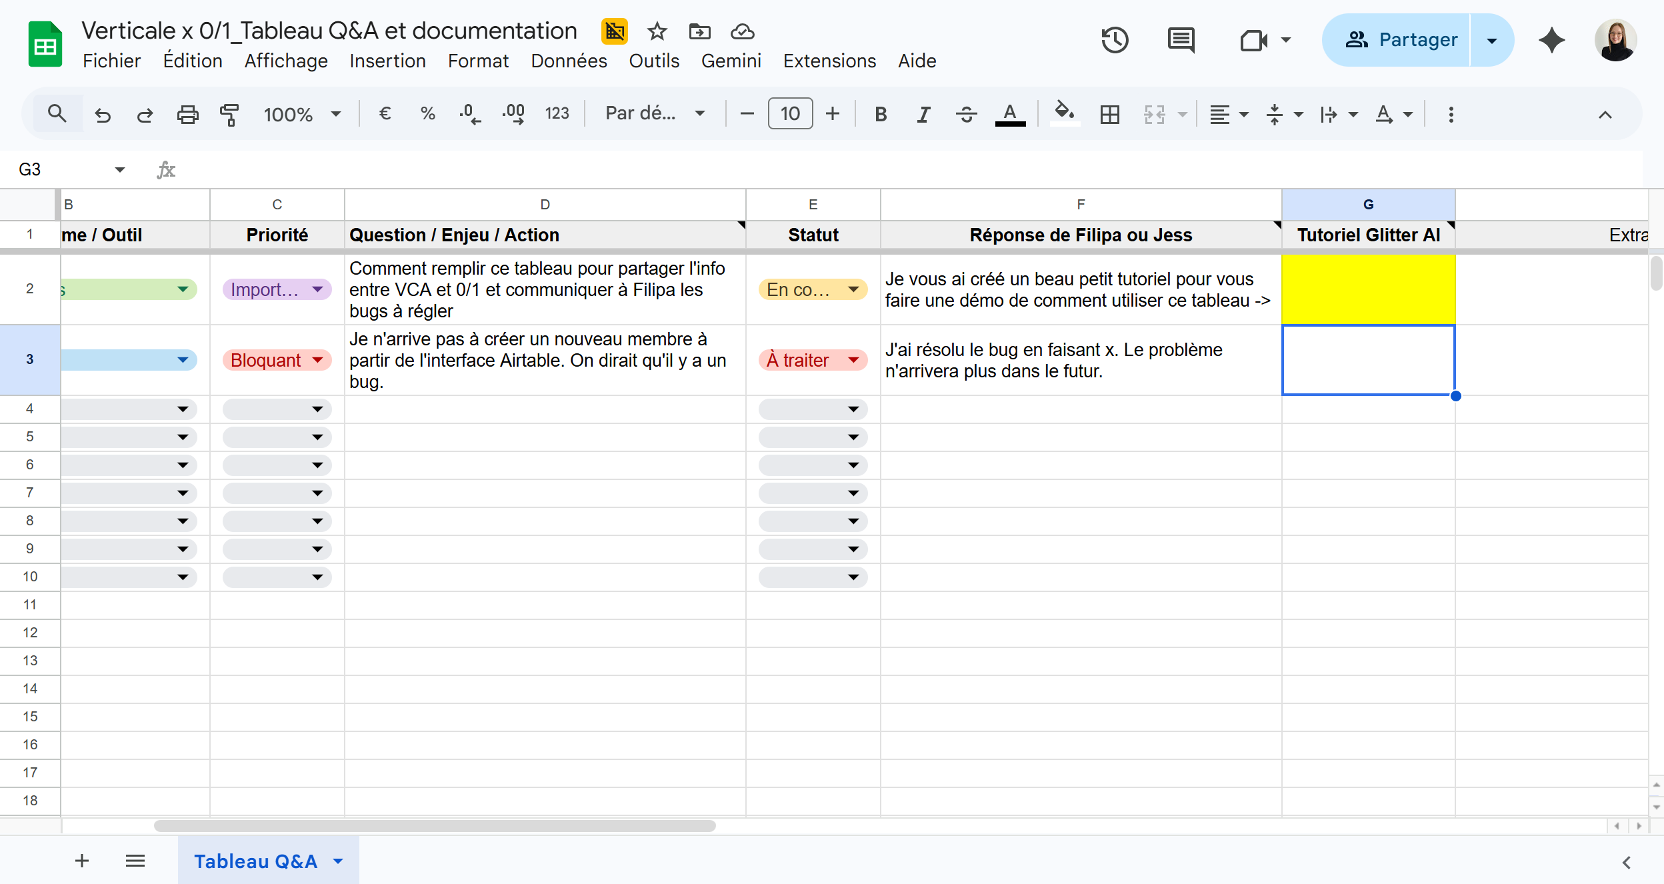Open the Données menu
This screenshot has width=1664, height=884.
[x=569, y=61]
